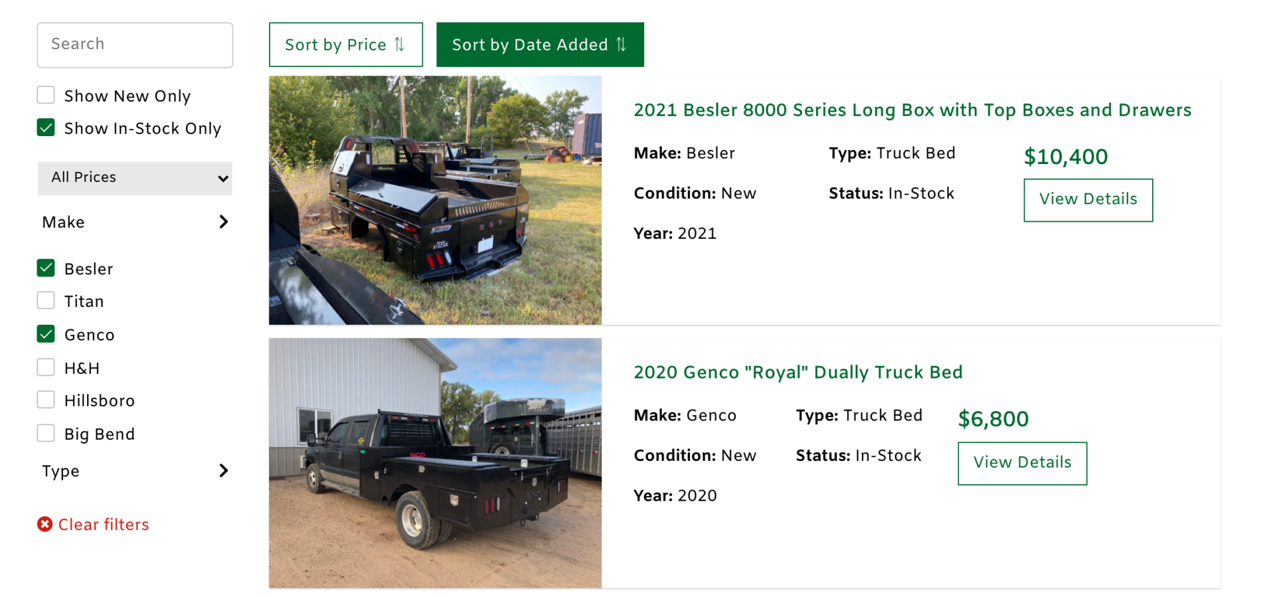
Task: View Details for the Genco Royal listing
Action: [1022, 463]
